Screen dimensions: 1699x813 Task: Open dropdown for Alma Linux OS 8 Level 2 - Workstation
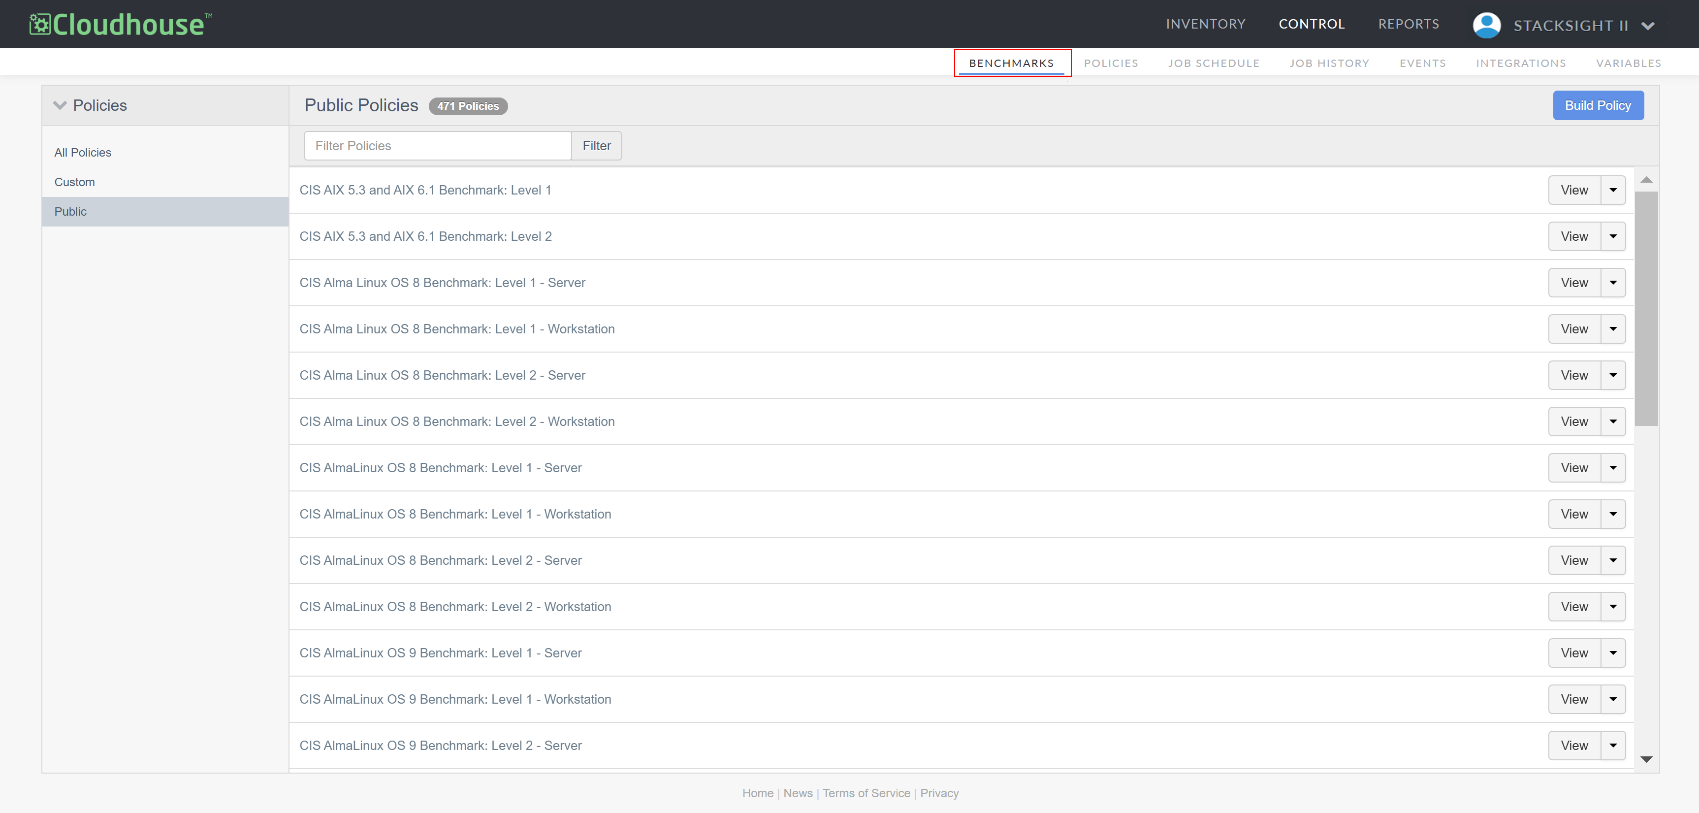pyautogui.click(x=1613, y=421)
